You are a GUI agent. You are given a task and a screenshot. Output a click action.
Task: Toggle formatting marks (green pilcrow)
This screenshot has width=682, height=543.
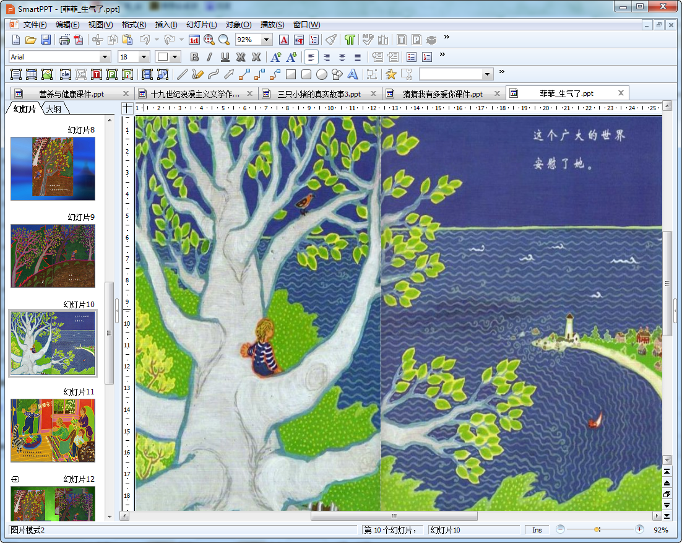coord(349,40)
